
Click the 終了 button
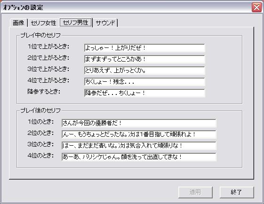237,192
